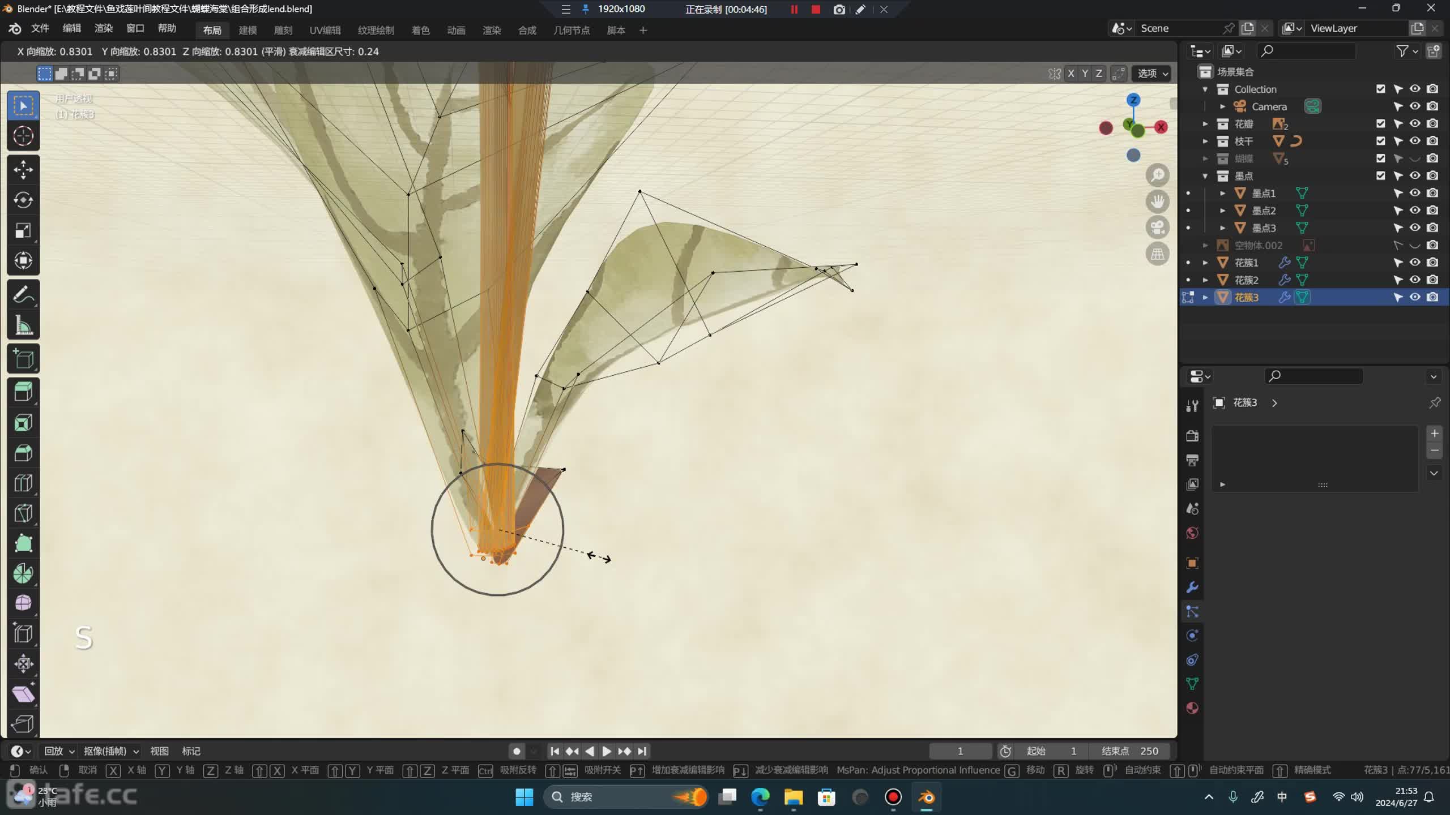Image resolution: width=1450 pixels, height=815 pixels.
Task: Select the Bevel tool
Action: click(x=23, y=453)
